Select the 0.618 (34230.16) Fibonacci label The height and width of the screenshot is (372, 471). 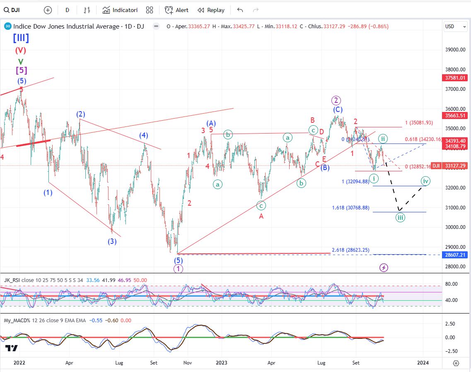pyautogui.click(x=423, y=139)
